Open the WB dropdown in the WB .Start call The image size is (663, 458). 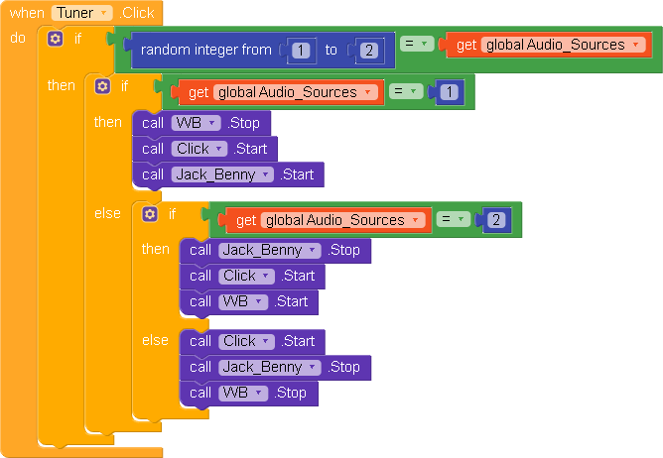pyautogui.click(x=243, y=301)
